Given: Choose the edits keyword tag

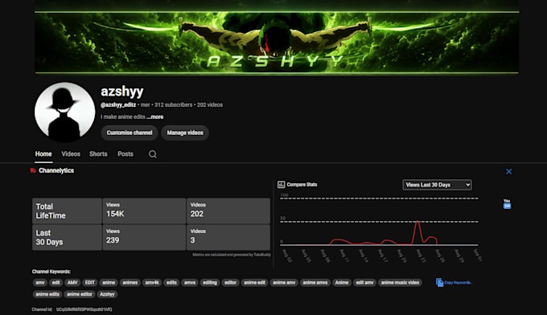Looking at the screenshot, I should (171, 283).
